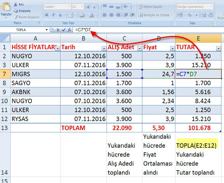
Task: Click the Yapıştır paste icon
Action: coord(6,7)
